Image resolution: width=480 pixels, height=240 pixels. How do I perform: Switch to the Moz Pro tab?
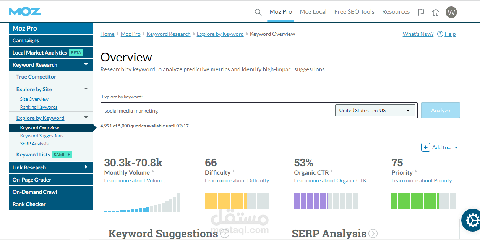[x=281, y=12]
